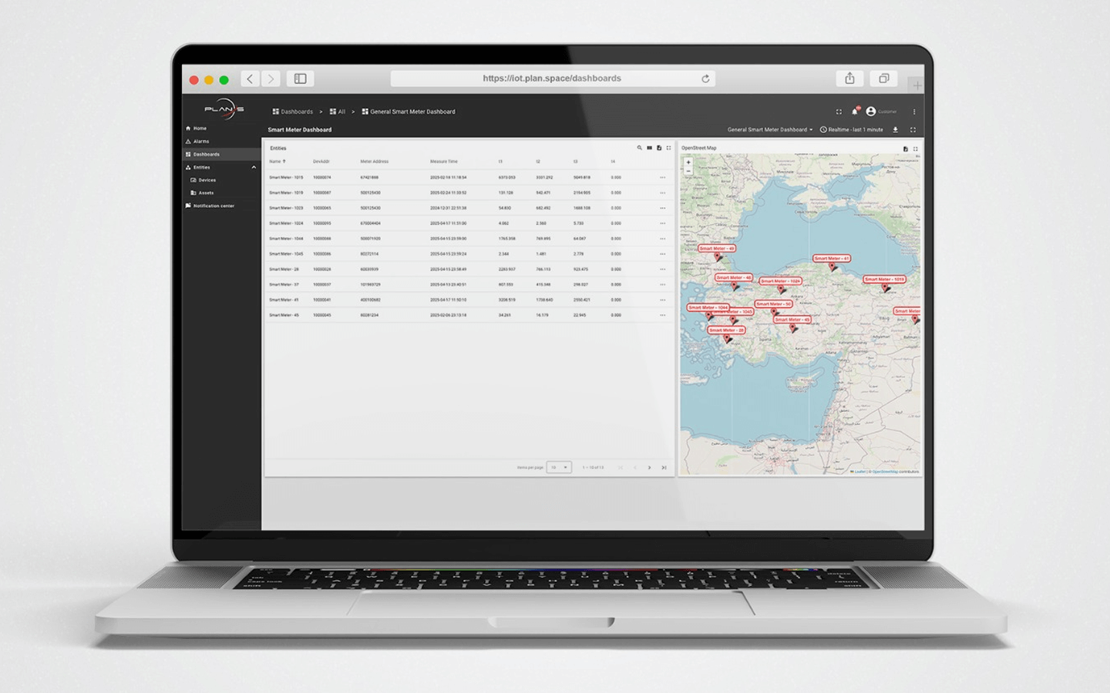Sort the table by Name column header

pos(275,162)
